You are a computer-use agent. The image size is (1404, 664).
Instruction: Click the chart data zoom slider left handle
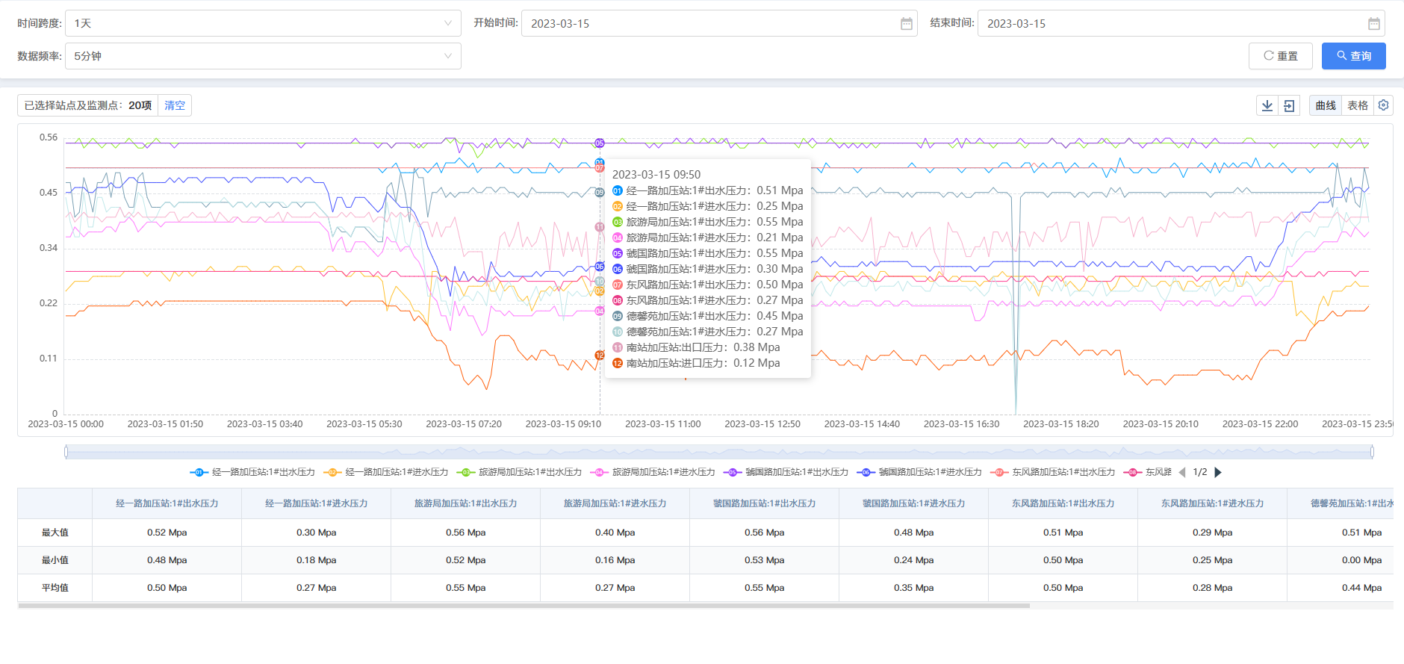[x=66, y=451]
